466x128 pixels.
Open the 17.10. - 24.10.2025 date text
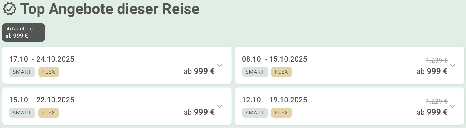click(x=42, y=59)
